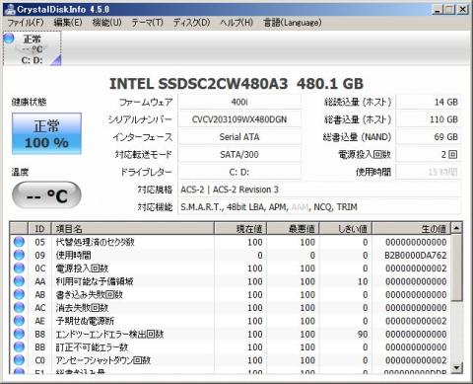The height and width of the screenshot is (384, 473).
Task: Open the 言語(Language) menu
Action: [293, 23]
